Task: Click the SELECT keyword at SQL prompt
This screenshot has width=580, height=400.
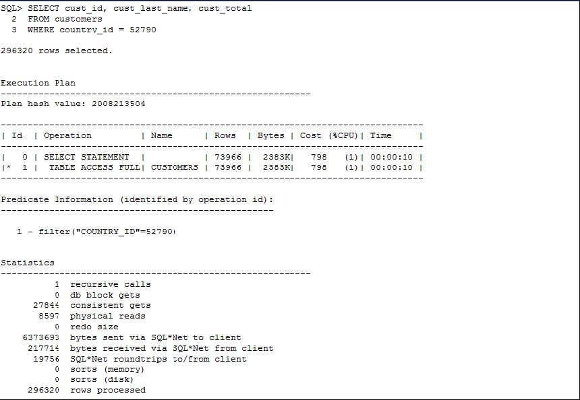Action: pos(43,8)
